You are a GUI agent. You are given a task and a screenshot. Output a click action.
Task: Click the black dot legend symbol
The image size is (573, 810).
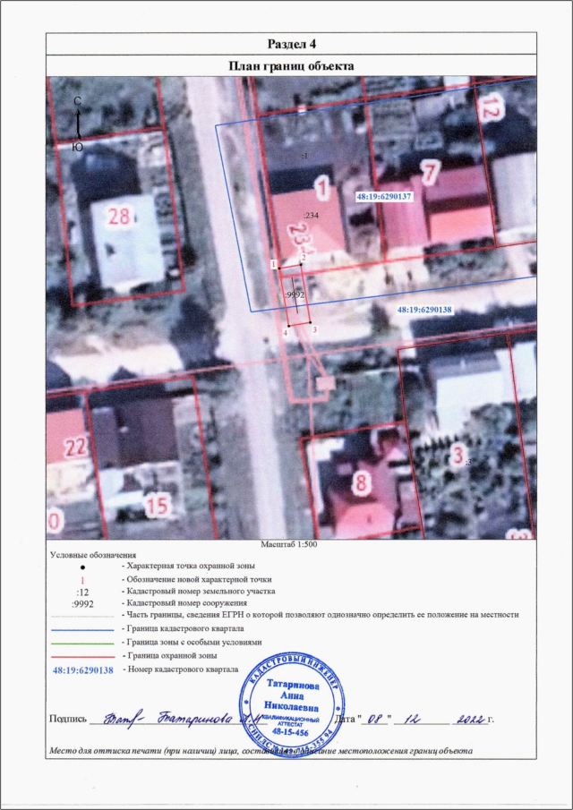(x=82, y=567)
